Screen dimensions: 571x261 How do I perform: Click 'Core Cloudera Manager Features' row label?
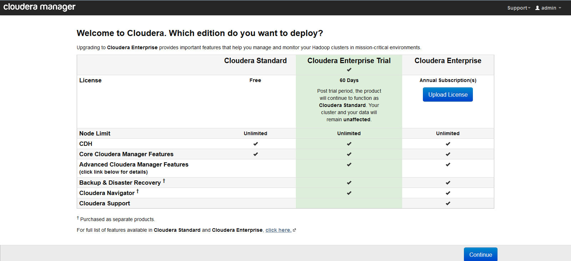(x=126, y=154)
